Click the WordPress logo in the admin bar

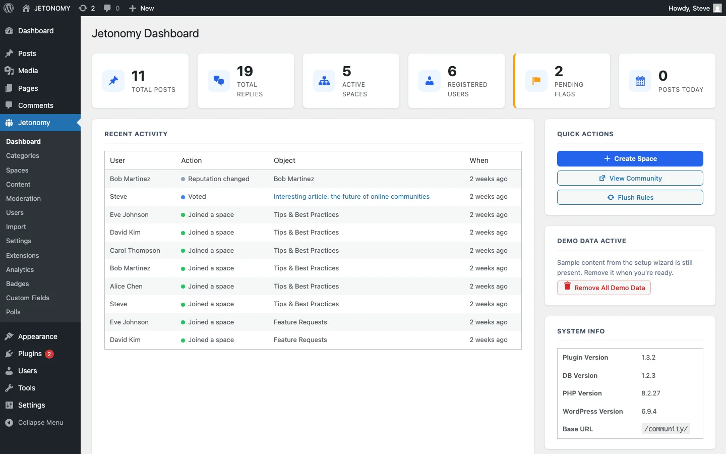click(9, 8)
